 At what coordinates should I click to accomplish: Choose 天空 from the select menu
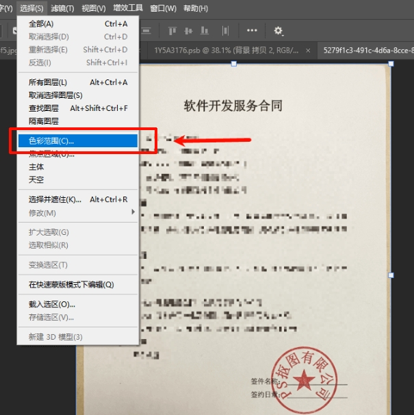point(78,179)
